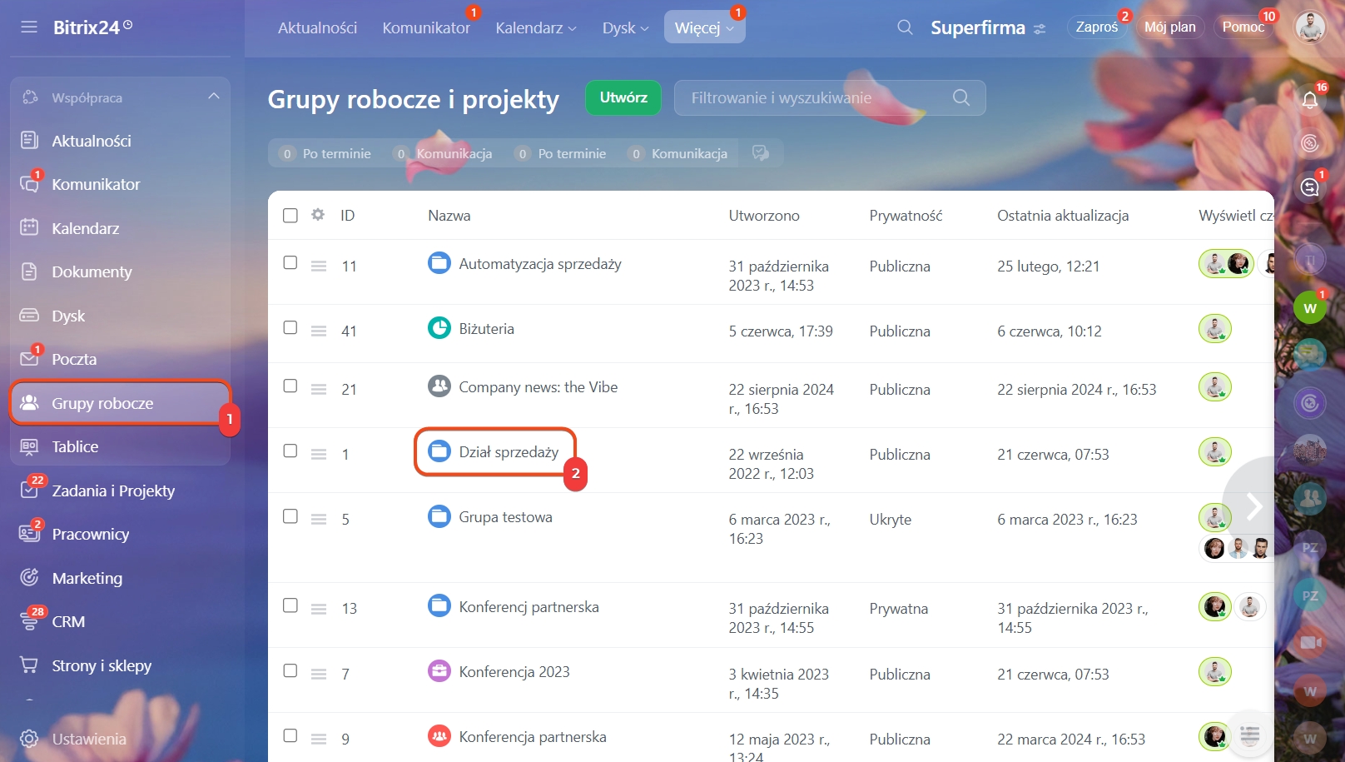Click the green Utwórz button

click(x=623, y=97)
